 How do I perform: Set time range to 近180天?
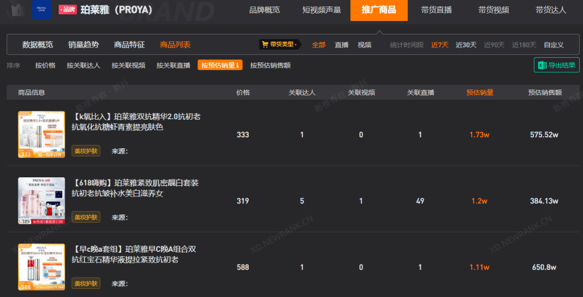[x=524, y=45]
